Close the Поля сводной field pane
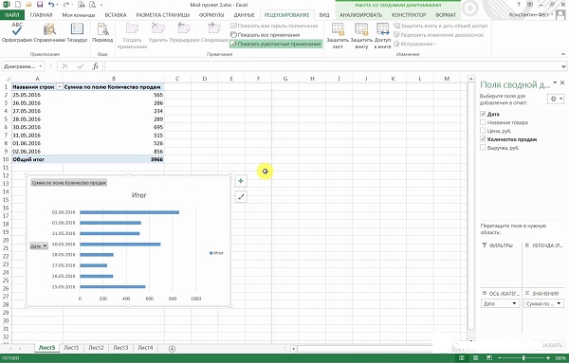 click(x=562, y=83)
